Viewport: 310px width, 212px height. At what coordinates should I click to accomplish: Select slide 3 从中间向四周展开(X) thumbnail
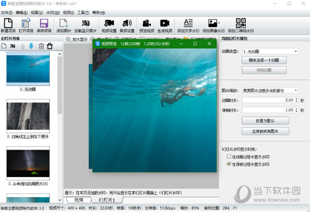[28, 163]
